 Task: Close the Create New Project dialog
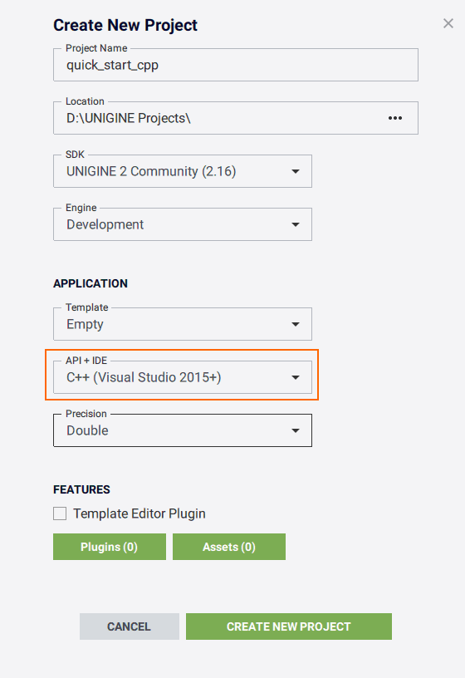(x=448, y=23)
